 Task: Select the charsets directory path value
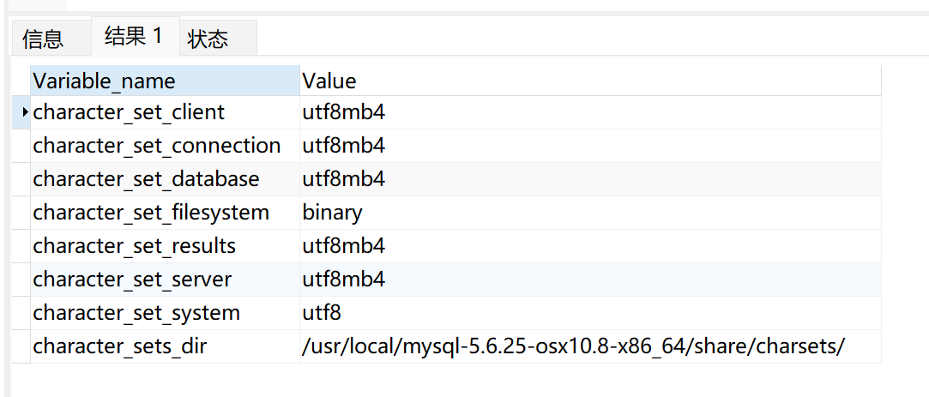(574, 346)
